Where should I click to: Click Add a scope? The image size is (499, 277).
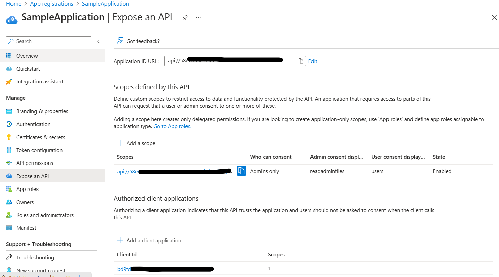click(x=136, y=143)
